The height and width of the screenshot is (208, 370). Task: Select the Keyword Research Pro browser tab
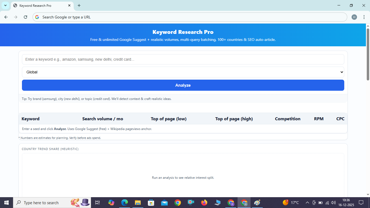(x=41, y=5)
